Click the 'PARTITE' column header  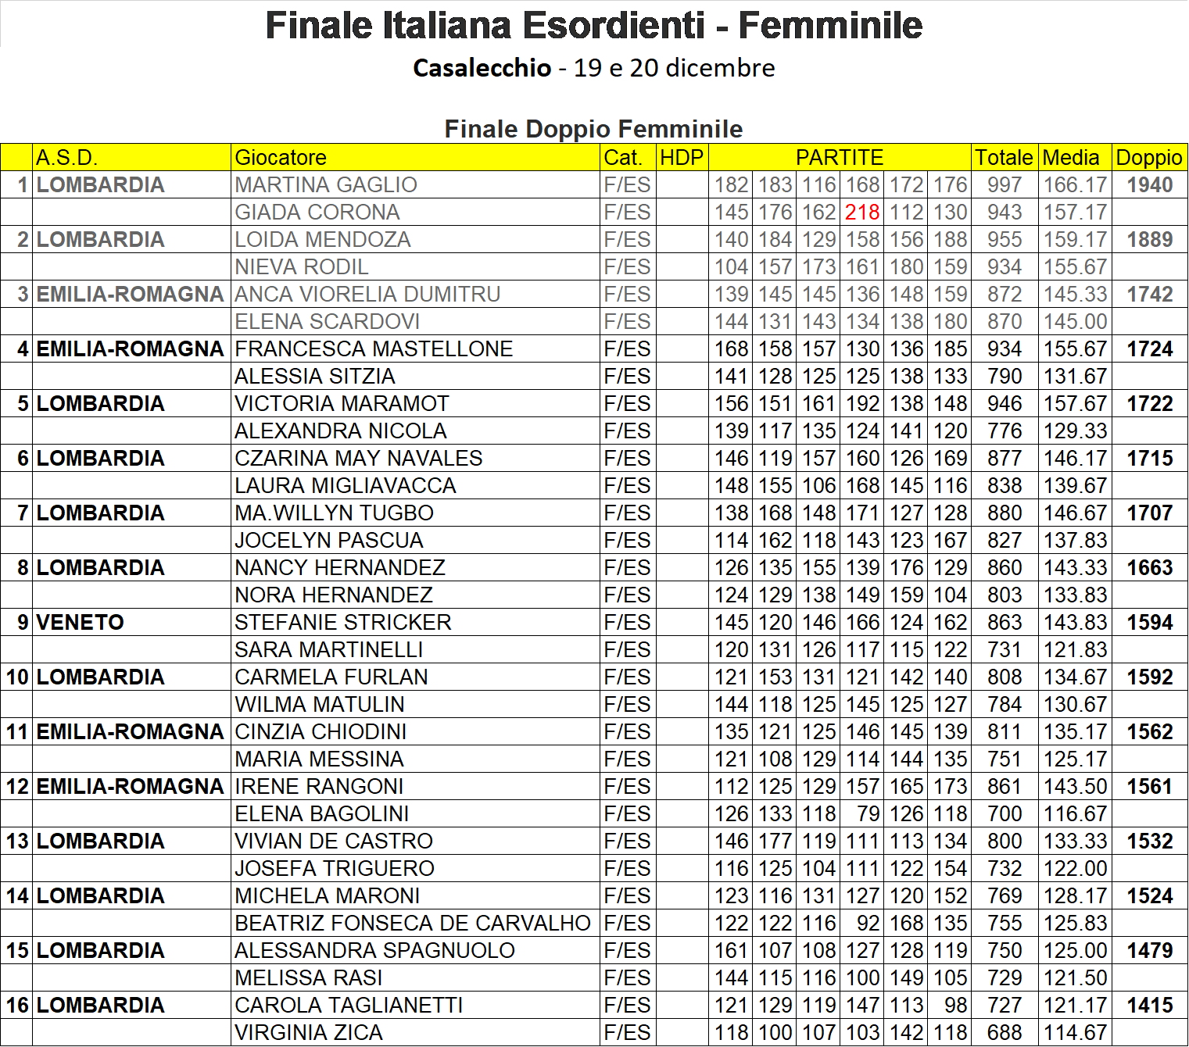pyautogui.click(x=840, y=158)
